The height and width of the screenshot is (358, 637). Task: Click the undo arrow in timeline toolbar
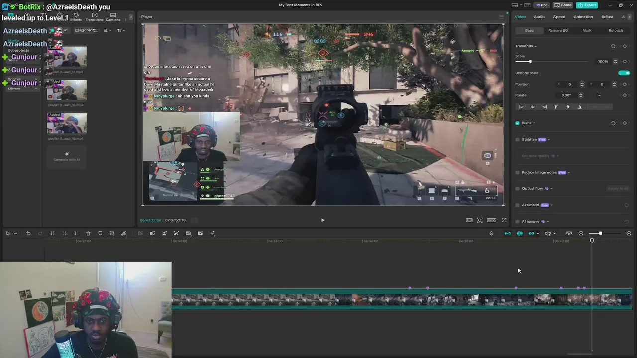coord(28,233)
